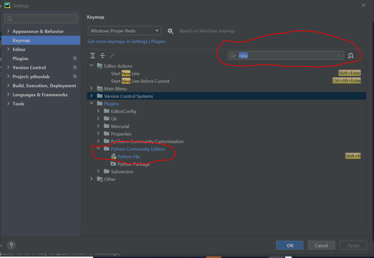The width and height of the screenshot is (374, 258).
Task: Expand the Subversion folder
Action: pos(98,171)
